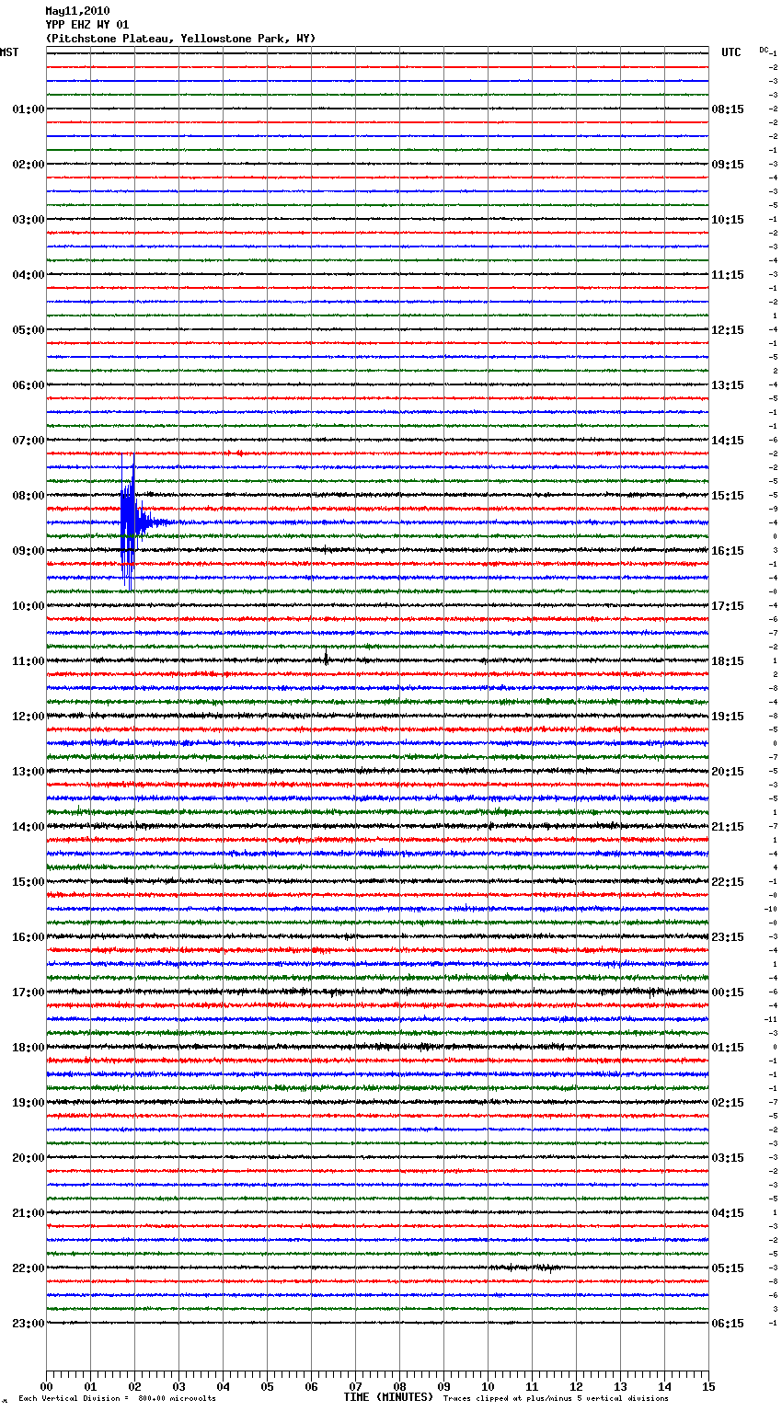
Task: Click the 20:00 MST time label
Action: [29, 1158]
